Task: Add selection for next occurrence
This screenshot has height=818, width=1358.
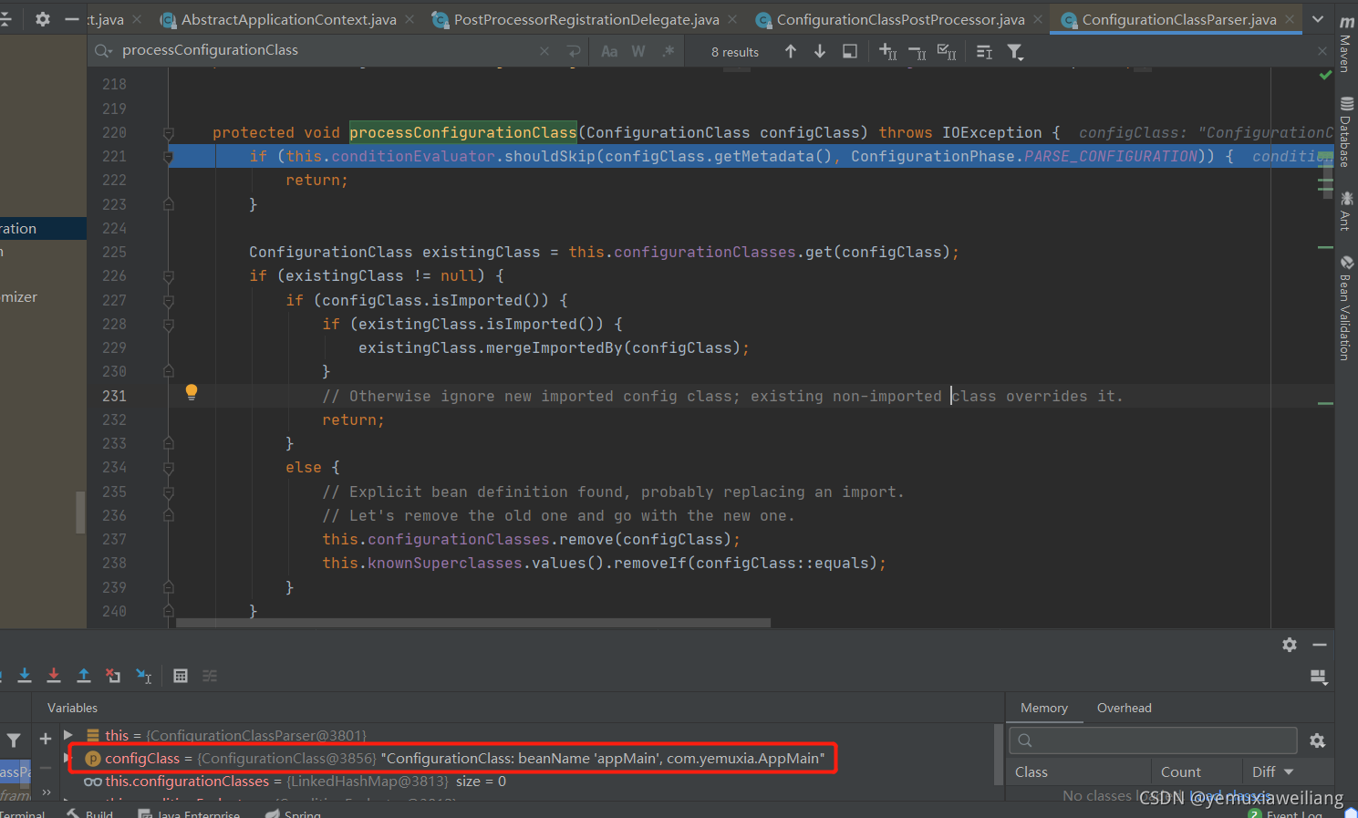Action: pos(888,51)
